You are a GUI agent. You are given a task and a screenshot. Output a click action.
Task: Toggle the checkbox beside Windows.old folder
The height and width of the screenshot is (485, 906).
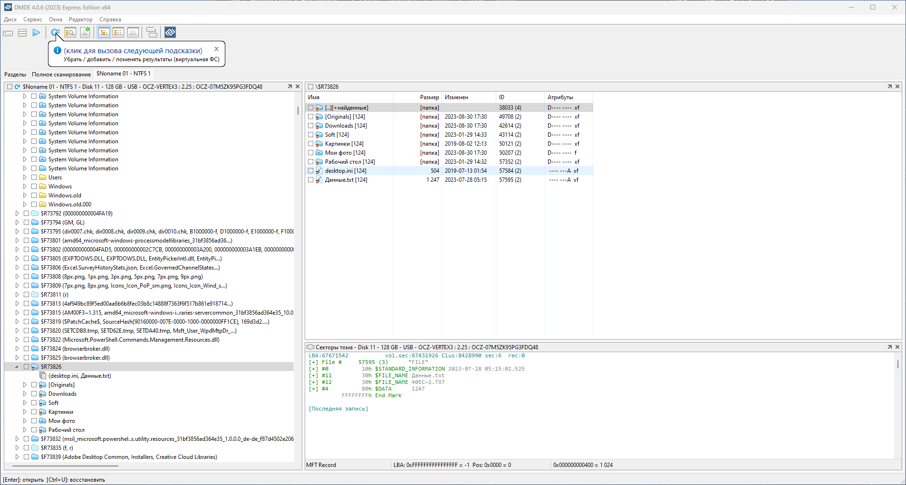coord(34,196)
